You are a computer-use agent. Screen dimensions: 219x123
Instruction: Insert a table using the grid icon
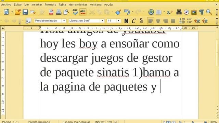[x=159, y=12]
